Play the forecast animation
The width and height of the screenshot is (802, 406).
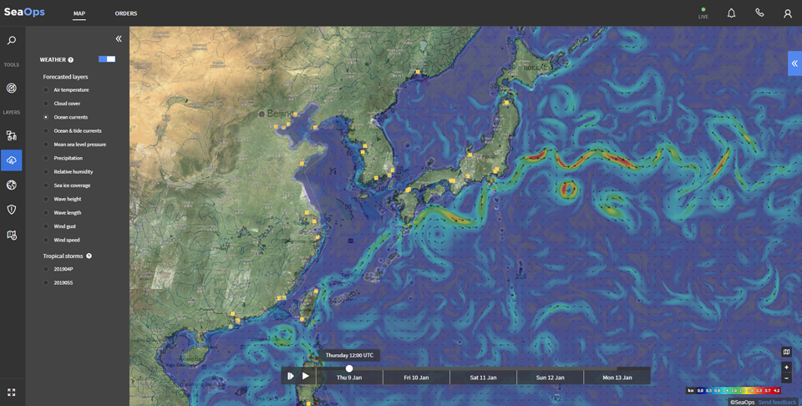pyautogui.click(x=306, y=376)
